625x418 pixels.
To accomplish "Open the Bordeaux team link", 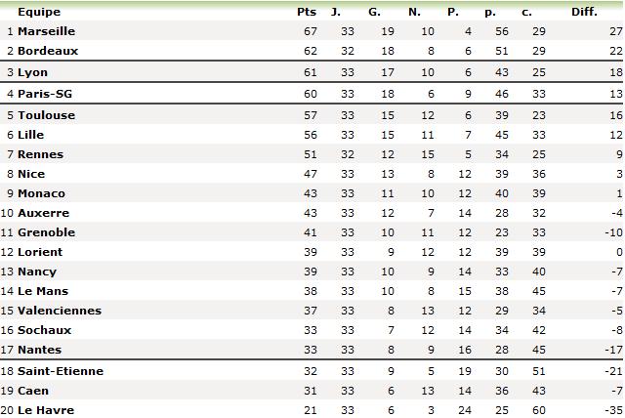I will pos(48,51).
